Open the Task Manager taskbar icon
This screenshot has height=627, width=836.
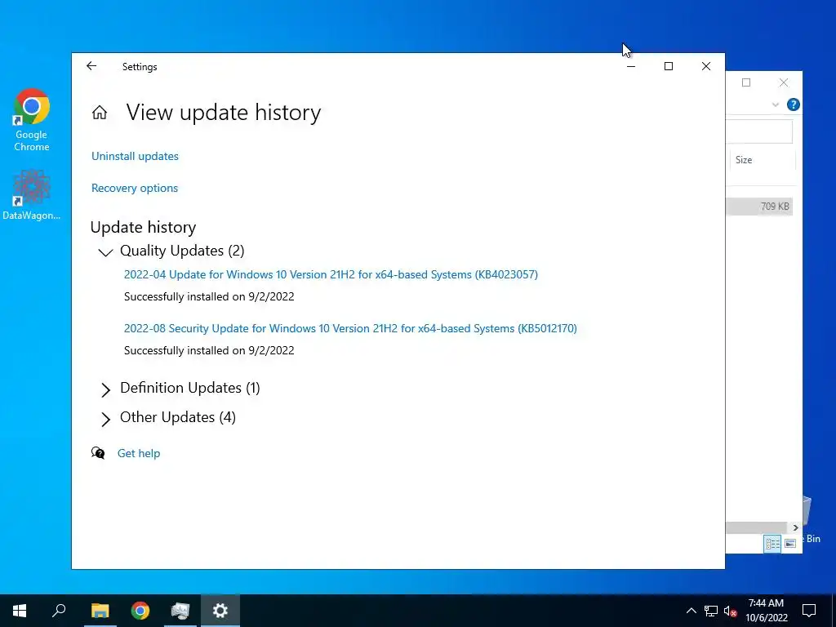pos(180,611)
